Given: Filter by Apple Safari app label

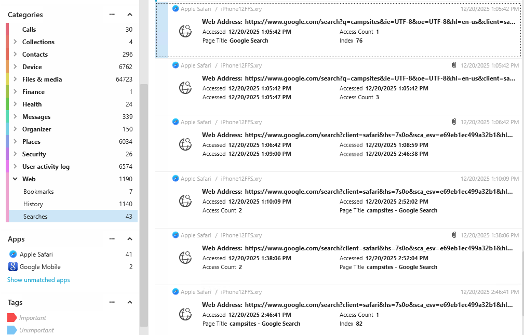Looking at the screenshot, I should tap(36, 254).
